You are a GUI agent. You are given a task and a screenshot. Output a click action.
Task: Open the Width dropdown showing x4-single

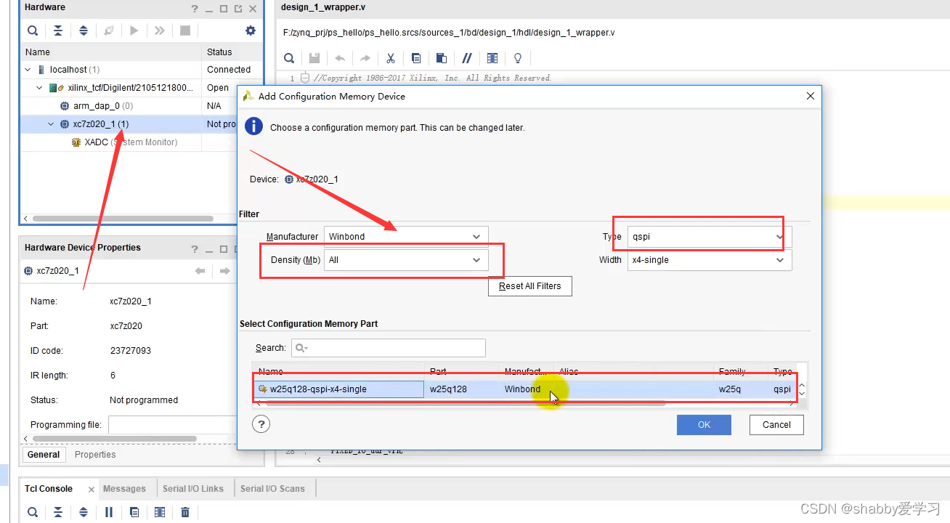coord(710,259)
